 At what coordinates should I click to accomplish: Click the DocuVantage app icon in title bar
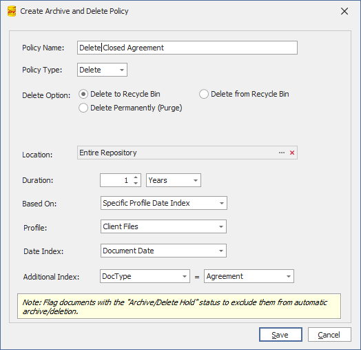(x=12, y=11)
